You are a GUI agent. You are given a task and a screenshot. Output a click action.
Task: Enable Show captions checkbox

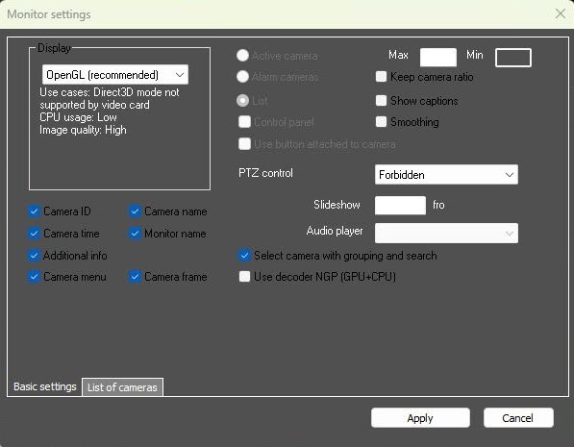381,101
